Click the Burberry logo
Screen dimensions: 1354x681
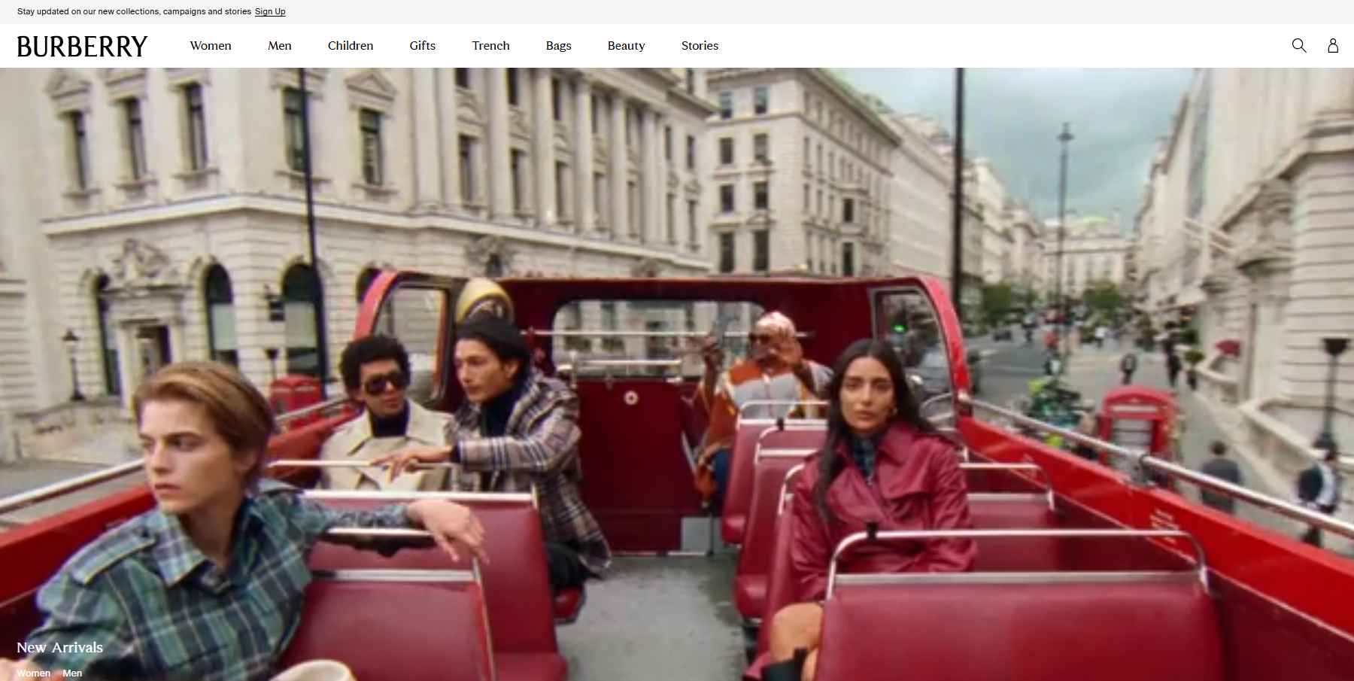pos(82,46)
